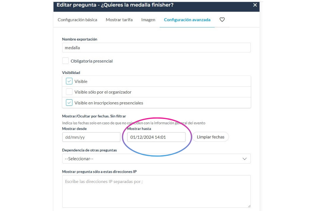Click the Mostrar hasta date field

pos(156,137)
